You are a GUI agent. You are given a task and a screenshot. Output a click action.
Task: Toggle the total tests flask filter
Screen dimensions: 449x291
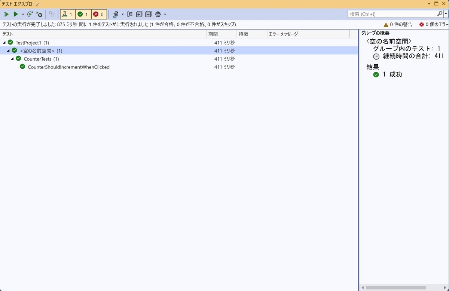(x=68, y=14)
